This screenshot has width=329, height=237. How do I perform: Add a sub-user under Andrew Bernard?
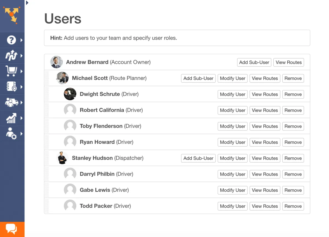coord(254,62)
